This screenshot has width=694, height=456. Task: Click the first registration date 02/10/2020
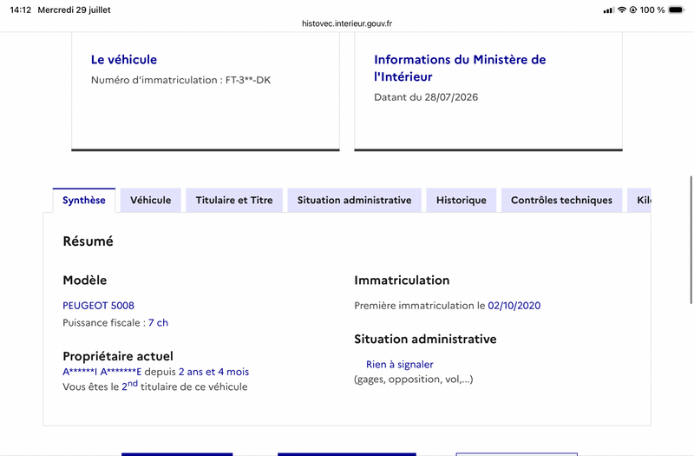[514, 306]
